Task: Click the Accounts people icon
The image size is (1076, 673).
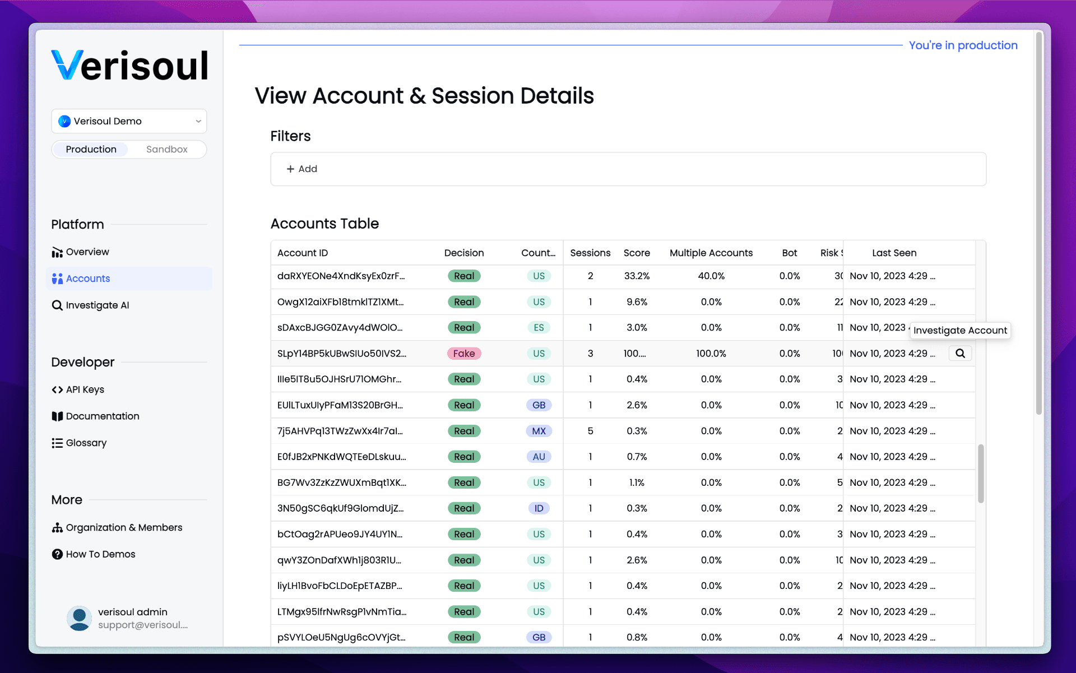Action: (57, 279)
